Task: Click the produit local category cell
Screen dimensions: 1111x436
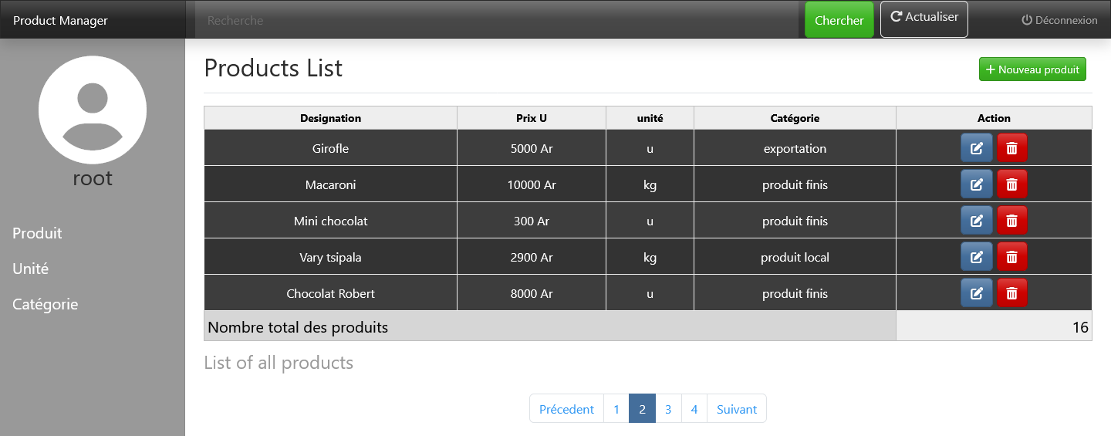Action: pos(795,257)
